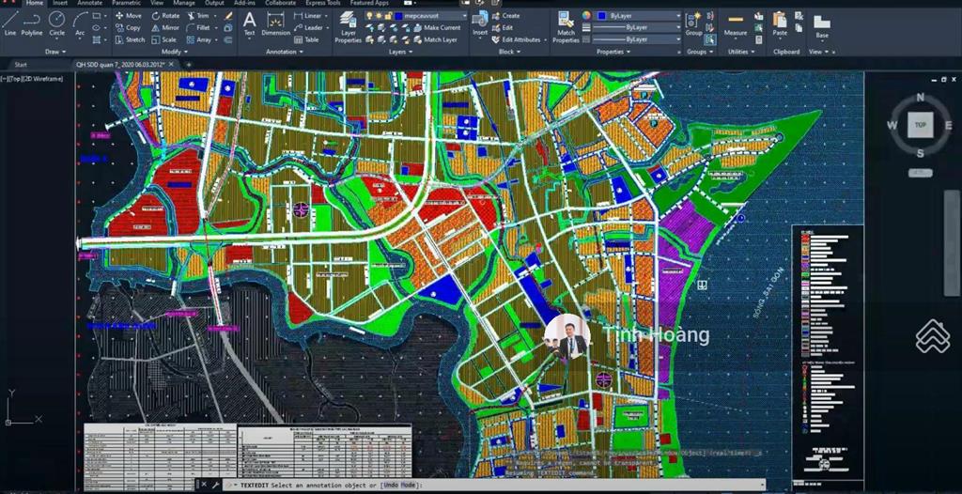Expand the Layers panel
Image resolution: width=962 pixels, height=494 pixels.
[400, 53]
